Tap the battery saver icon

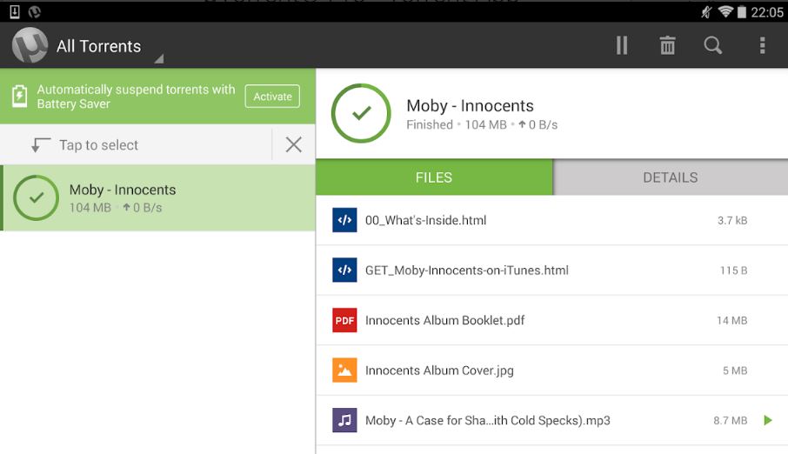(20, 96)
